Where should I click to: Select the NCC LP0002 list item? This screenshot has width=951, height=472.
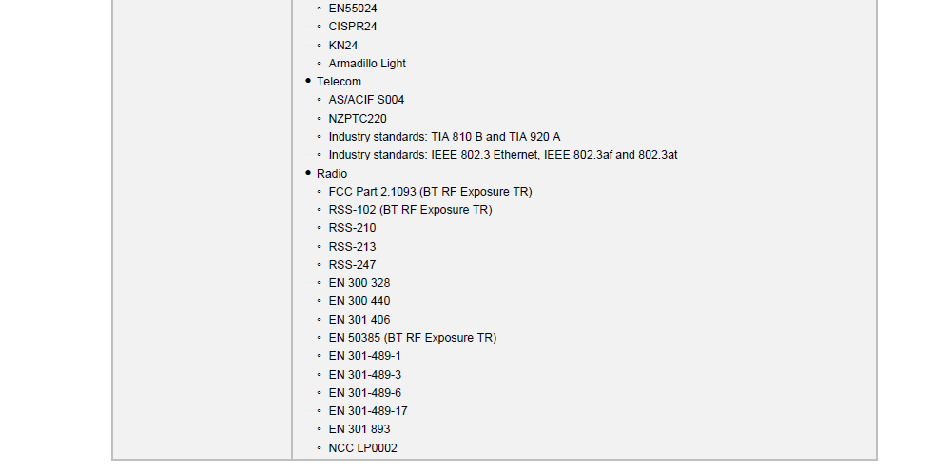point(363,448)
